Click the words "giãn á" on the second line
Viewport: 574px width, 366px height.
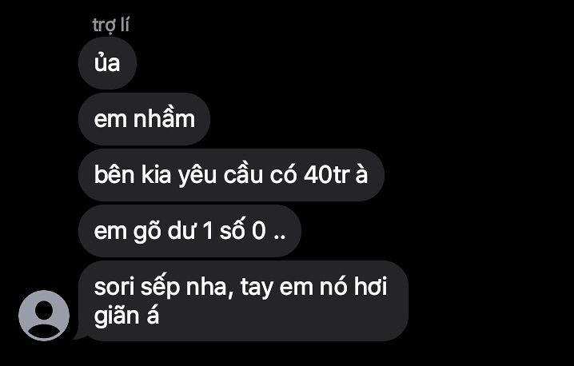pos(126,316)
